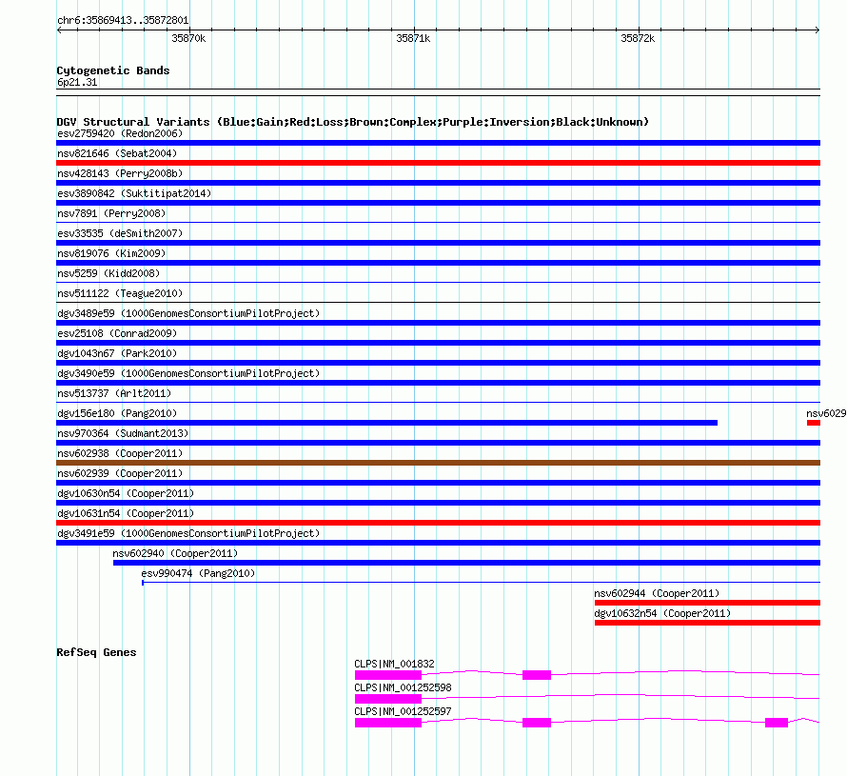Click the nsv511122 (Teague2010) label

point(120,293)
